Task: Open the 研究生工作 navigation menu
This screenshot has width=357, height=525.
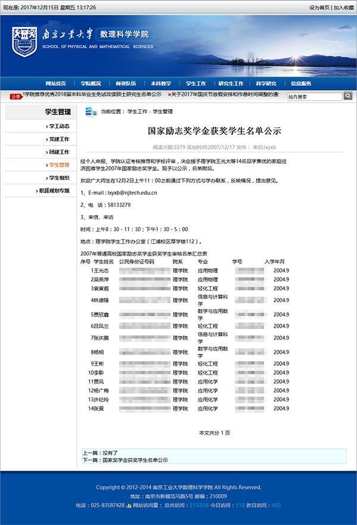Action: [x=231, y=83]
